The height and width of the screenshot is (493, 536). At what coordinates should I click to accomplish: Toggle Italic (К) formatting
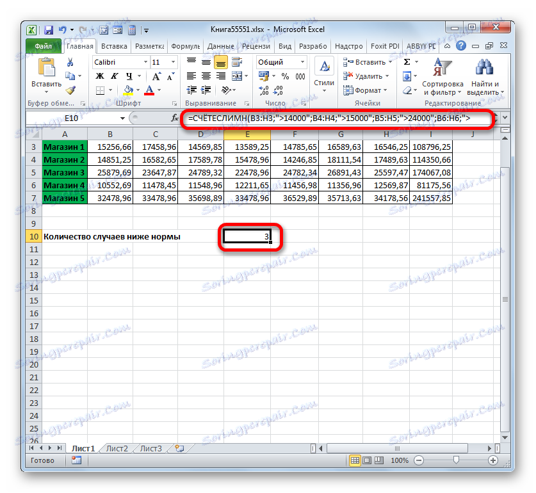(114, 76)
